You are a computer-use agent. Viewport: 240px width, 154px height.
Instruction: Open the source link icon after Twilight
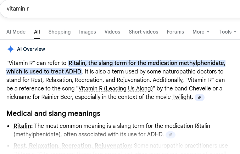point(200,97)
